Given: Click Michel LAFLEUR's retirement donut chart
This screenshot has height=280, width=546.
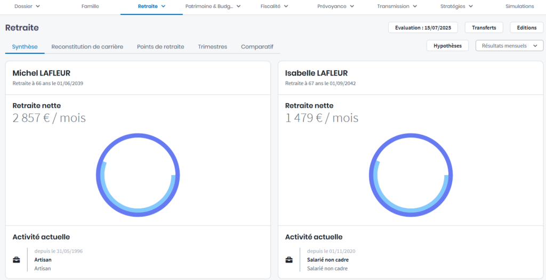Looking at the screenshot, I should [x=138, y=175].
